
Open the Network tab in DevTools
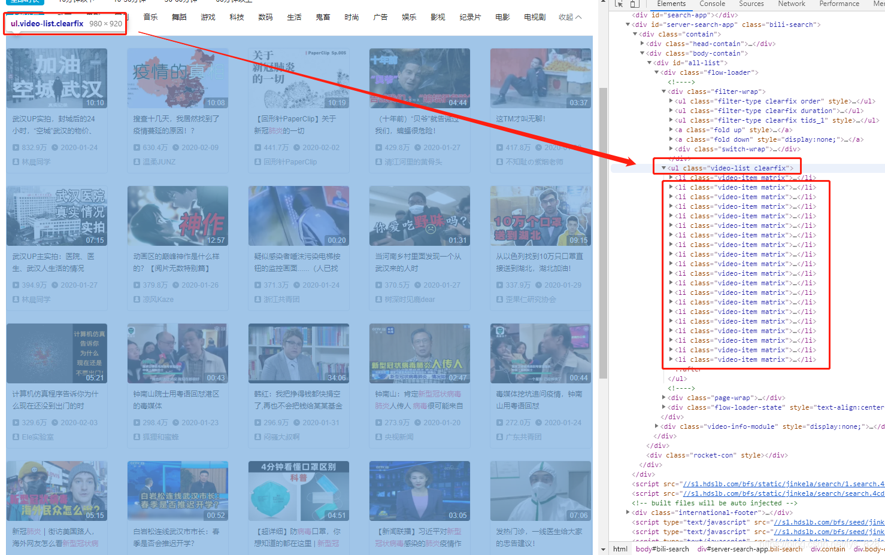click(x=792, y=4)
